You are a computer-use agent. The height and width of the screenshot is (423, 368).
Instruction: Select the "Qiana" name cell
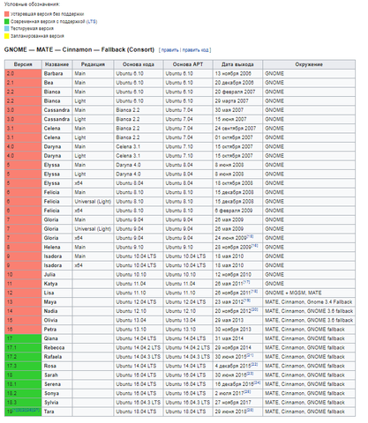pyautogui.click(x=56, y=338)
